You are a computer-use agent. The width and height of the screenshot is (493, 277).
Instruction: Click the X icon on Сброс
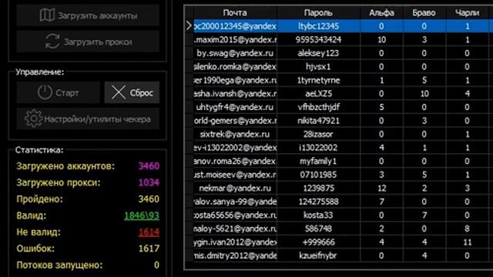[x=118, y=92]
